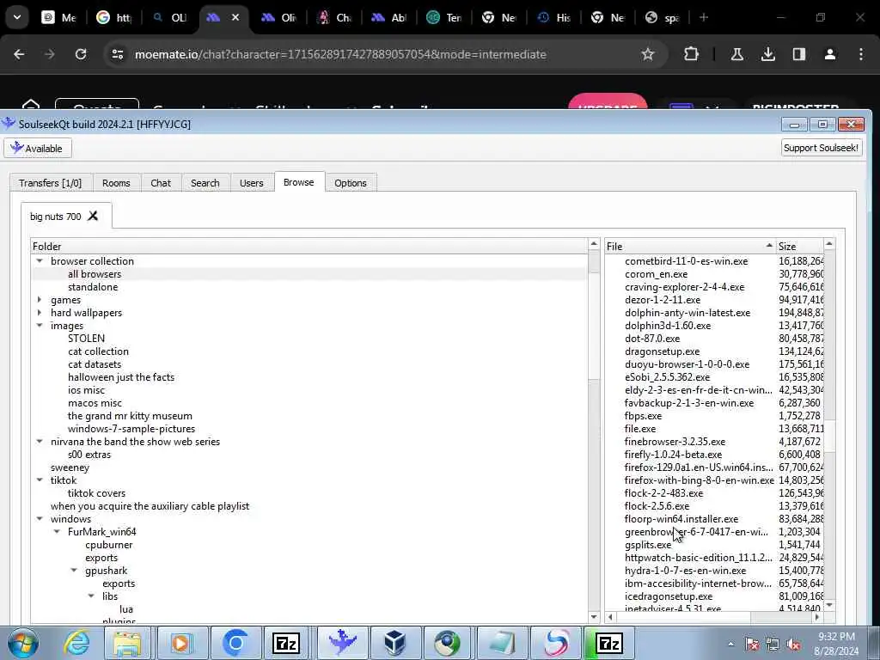The width and height of the screenshot is (880, 660).
Task: Open the browser extensions puzzle icon
Action: [x=692, y=54]
